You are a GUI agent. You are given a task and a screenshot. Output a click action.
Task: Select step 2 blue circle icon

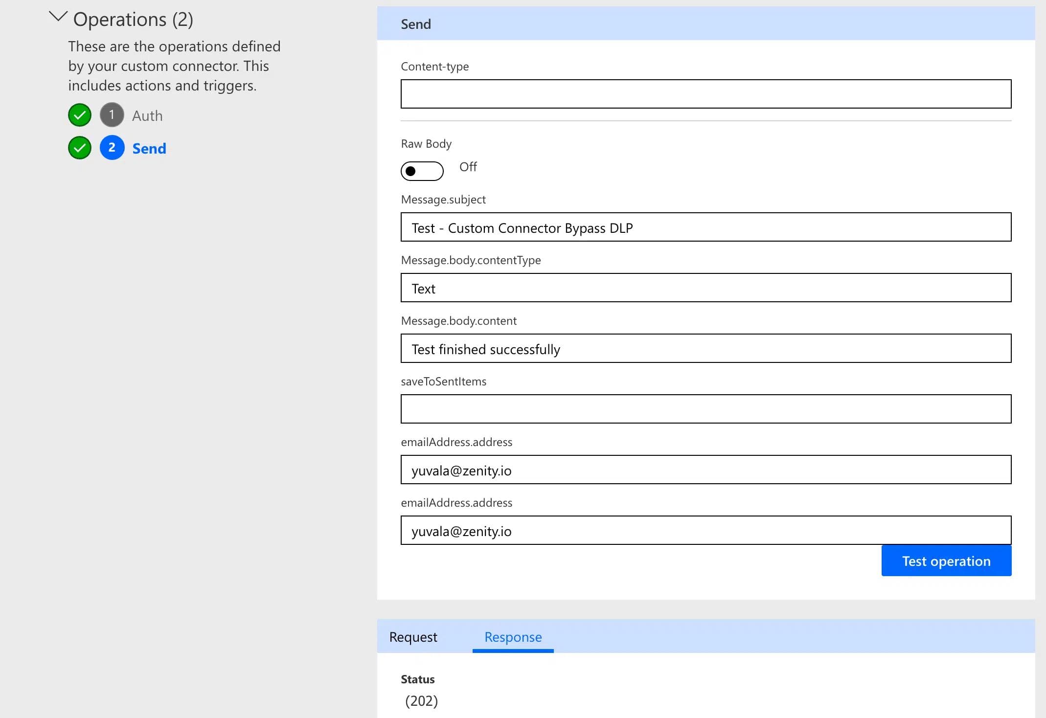click(x=112, y=148)
